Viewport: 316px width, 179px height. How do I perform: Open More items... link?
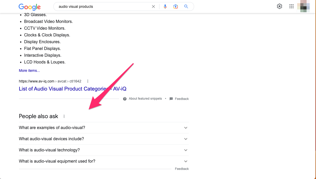[x=29, y=71]
